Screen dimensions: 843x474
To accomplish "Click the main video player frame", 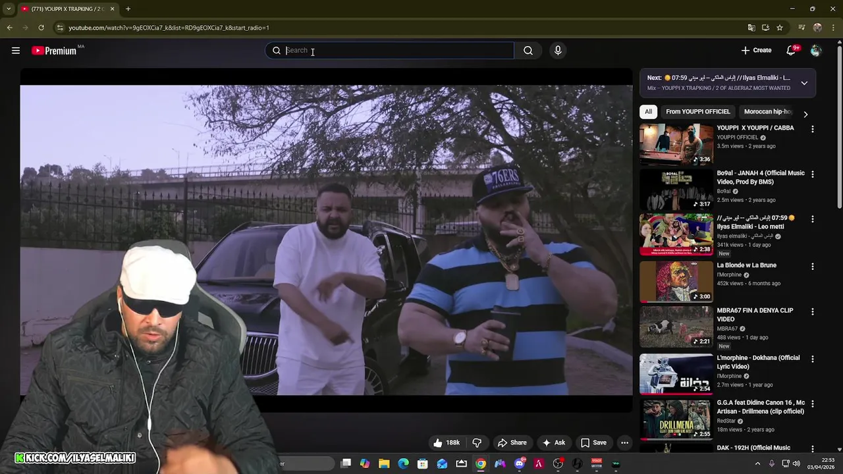I will pyautogui.click(x=326, y=240).
